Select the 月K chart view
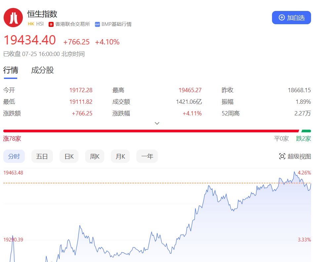The image size is (318, 262). 120,156
